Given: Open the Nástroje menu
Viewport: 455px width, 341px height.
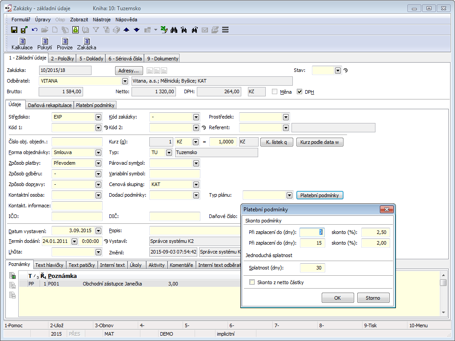Looking at the screenshot, I should [102, 20].
